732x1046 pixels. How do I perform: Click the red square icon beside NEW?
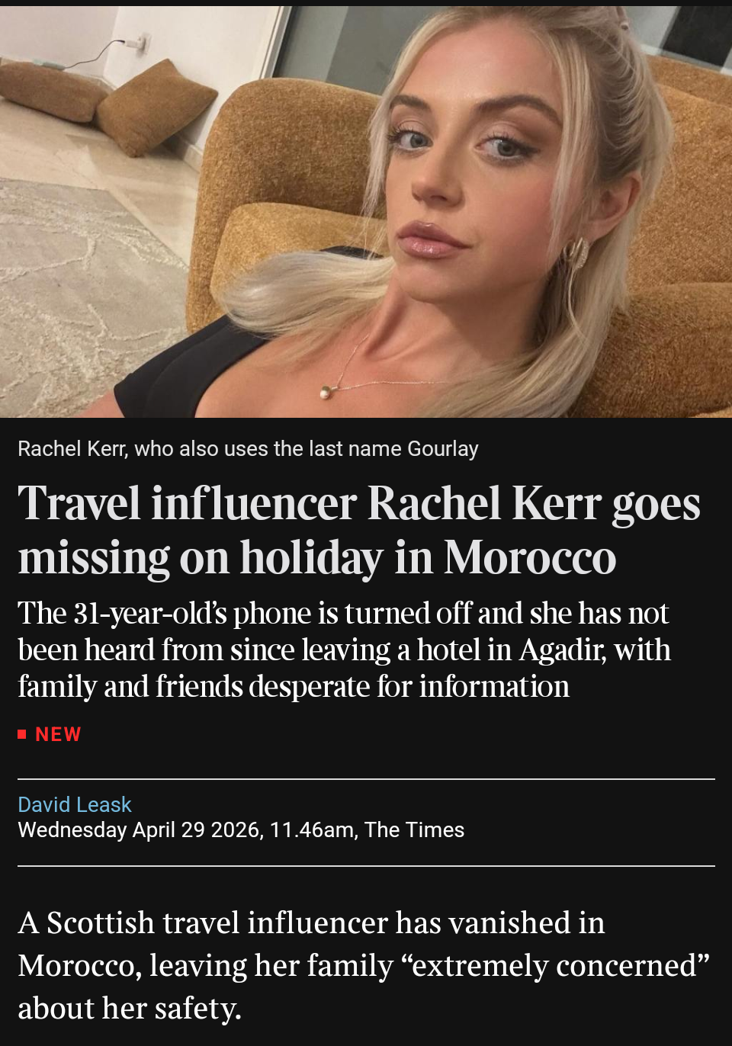click(22, 734)
